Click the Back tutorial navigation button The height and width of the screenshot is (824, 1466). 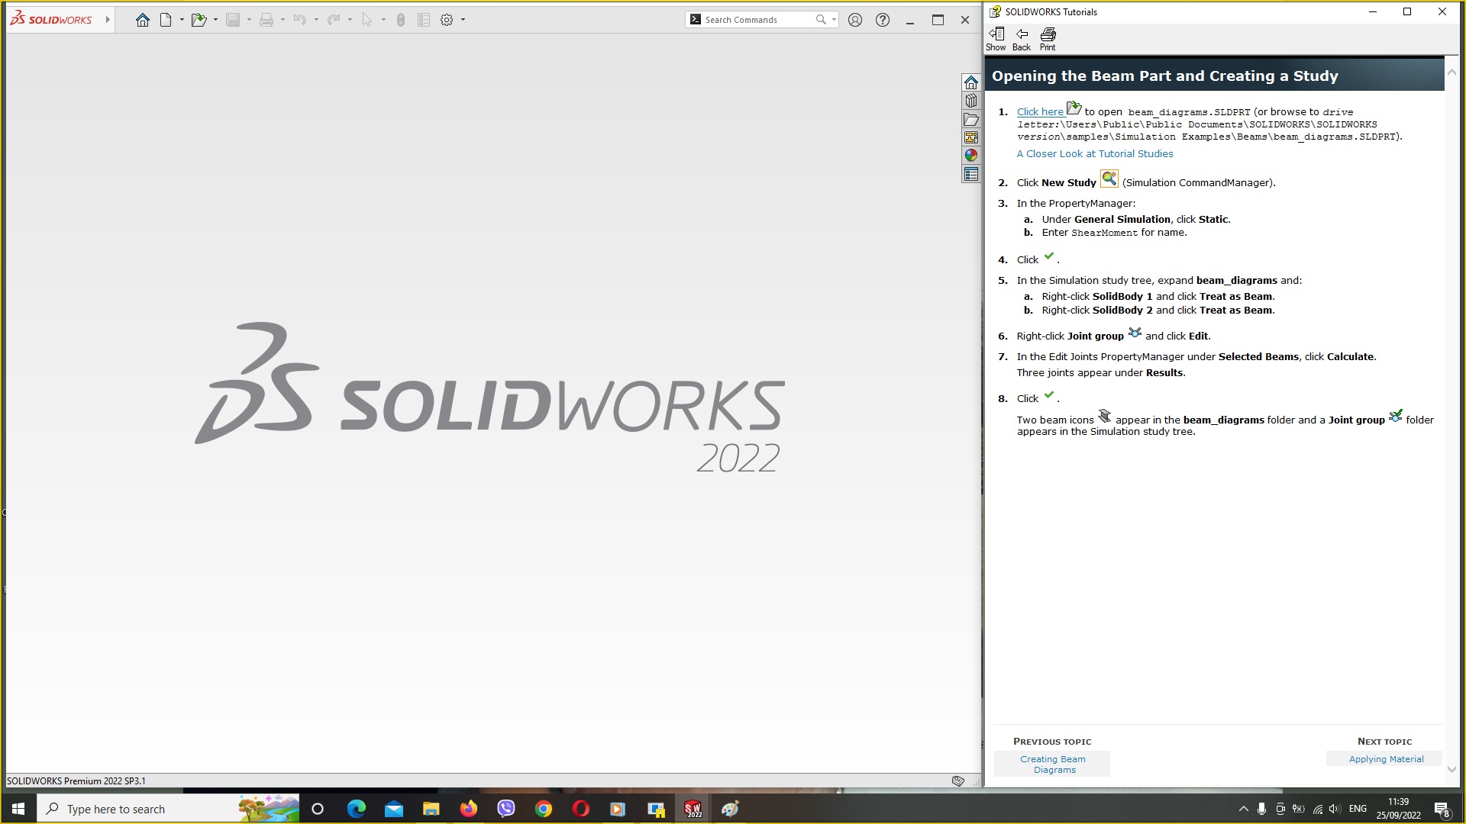pyautogui.click(x=1022, y=37)
